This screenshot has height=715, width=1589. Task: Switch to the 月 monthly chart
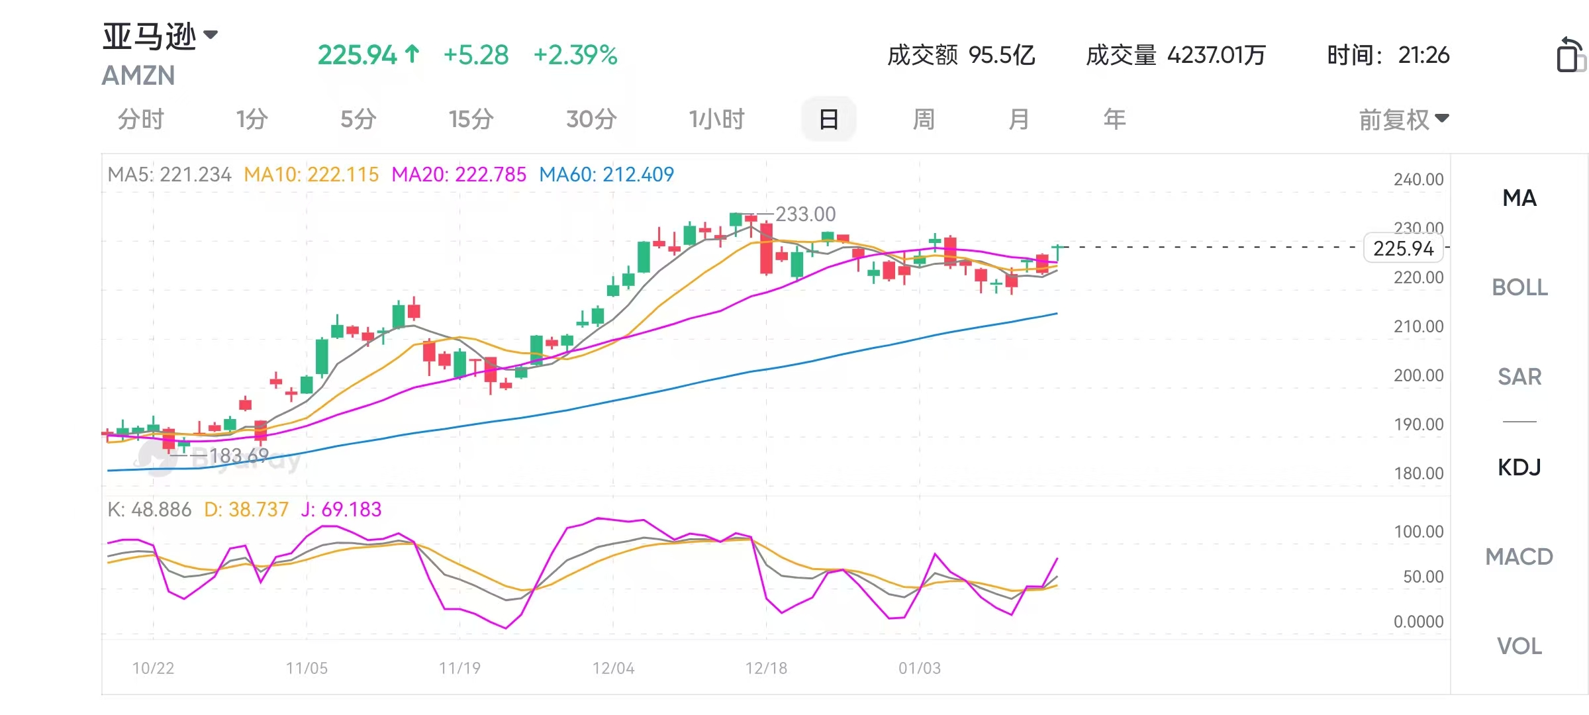1018,120
